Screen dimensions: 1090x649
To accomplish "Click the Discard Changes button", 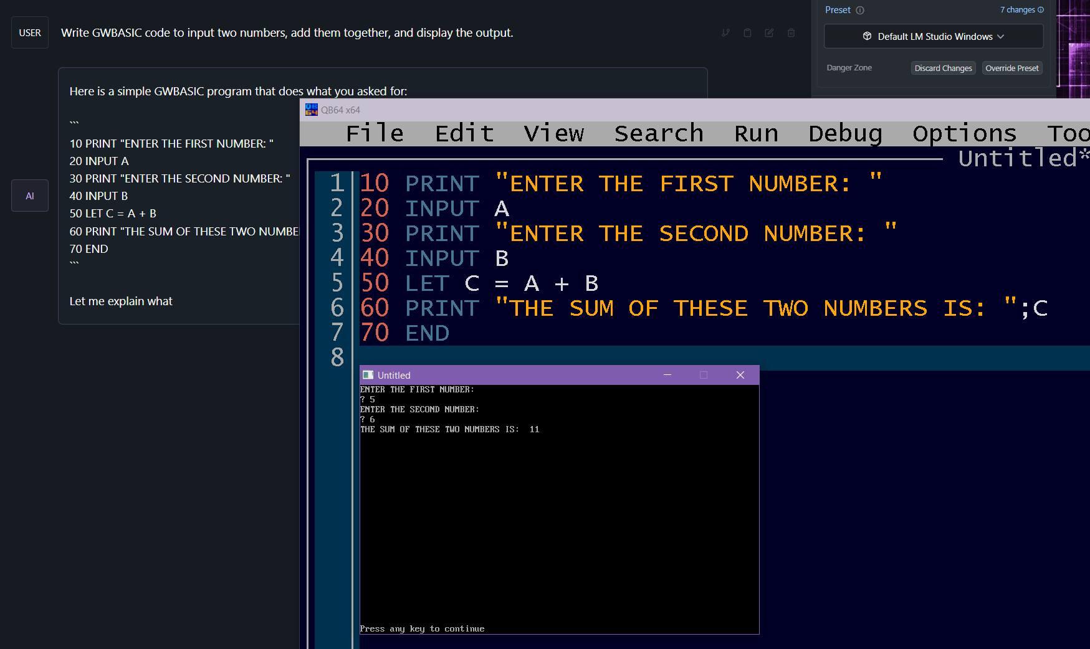I will [x=943, y=68].
